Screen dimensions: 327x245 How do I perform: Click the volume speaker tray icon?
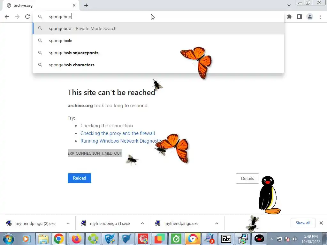pos(295,239)
